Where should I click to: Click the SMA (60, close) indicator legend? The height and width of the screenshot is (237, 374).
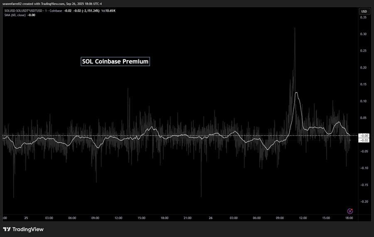click(15, 15)
